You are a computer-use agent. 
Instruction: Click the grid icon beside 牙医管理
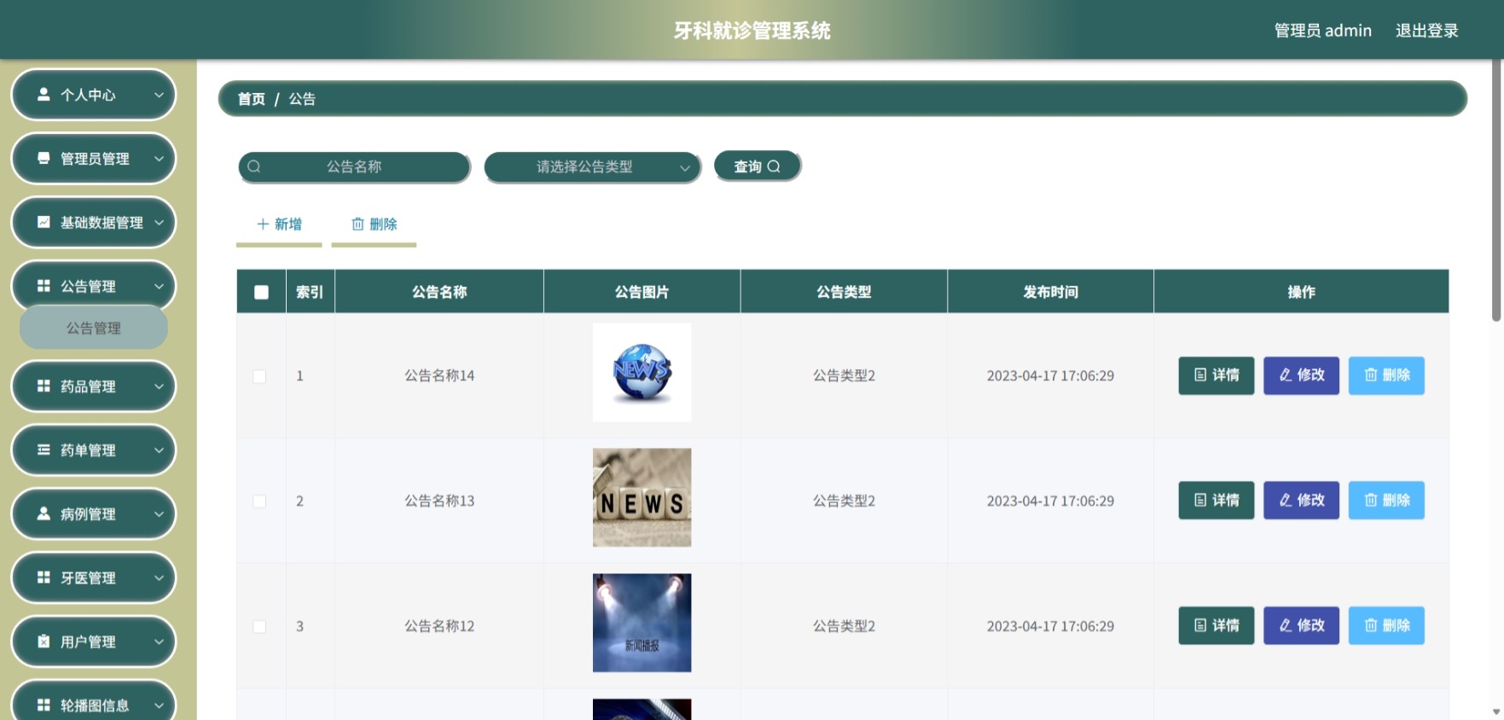(44, 578)
